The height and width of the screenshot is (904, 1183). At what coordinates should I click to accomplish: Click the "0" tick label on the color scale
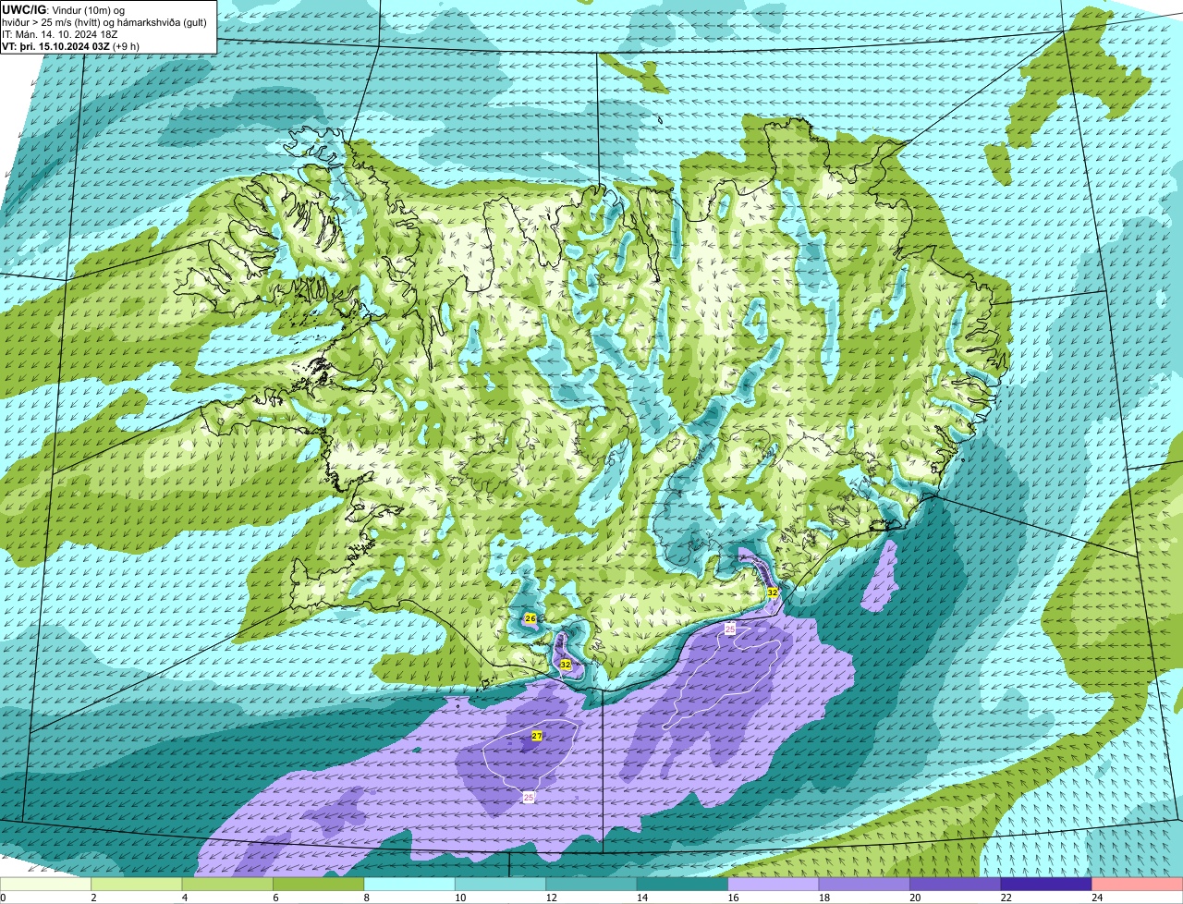pyautogui.click(x=3, y=898)
